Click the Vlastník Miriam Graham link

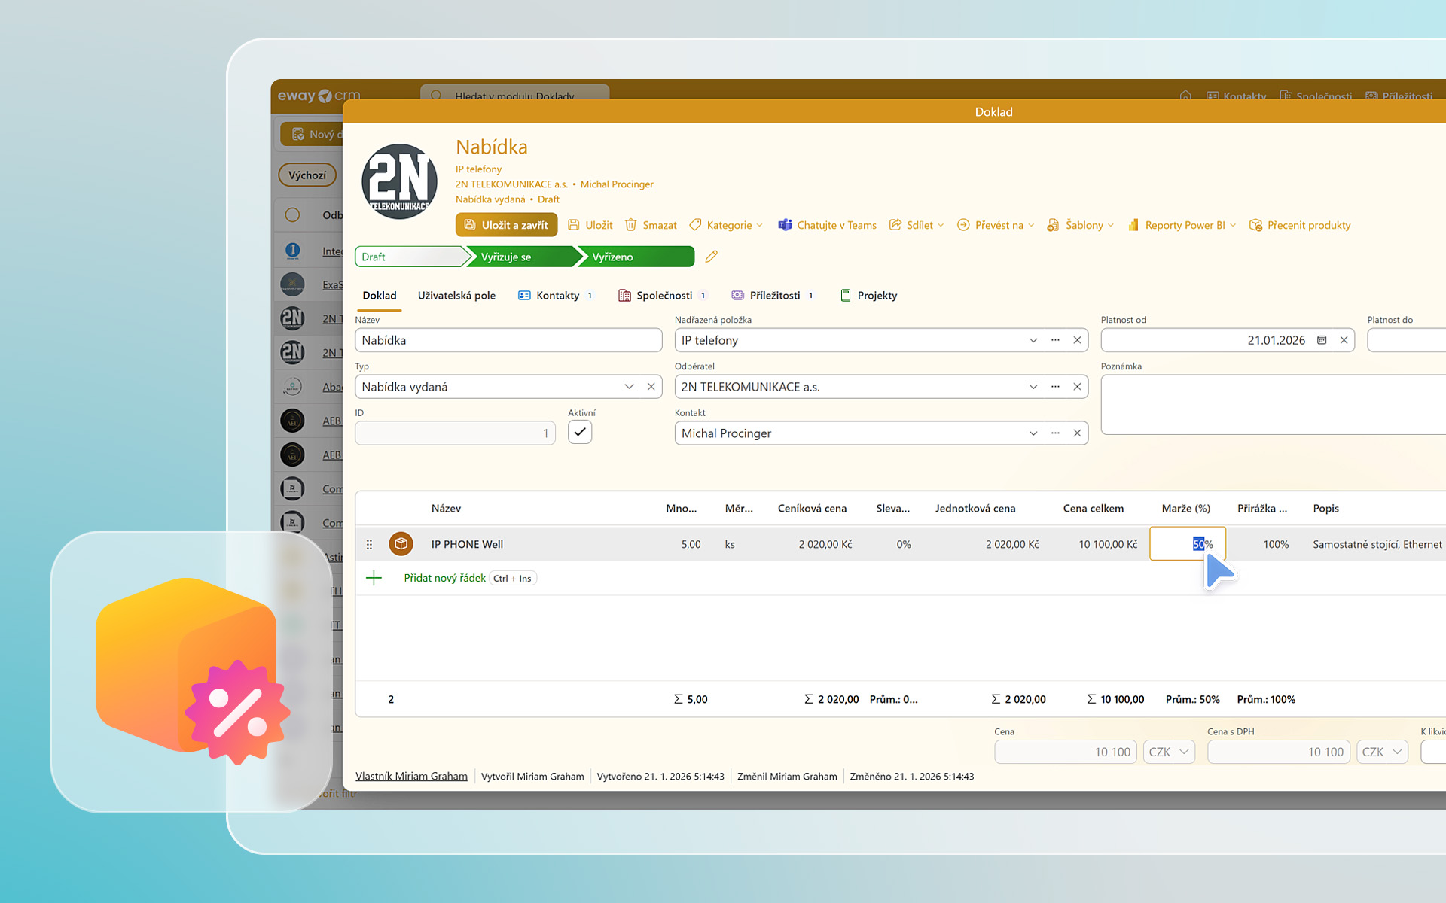[x=411, y=776]
